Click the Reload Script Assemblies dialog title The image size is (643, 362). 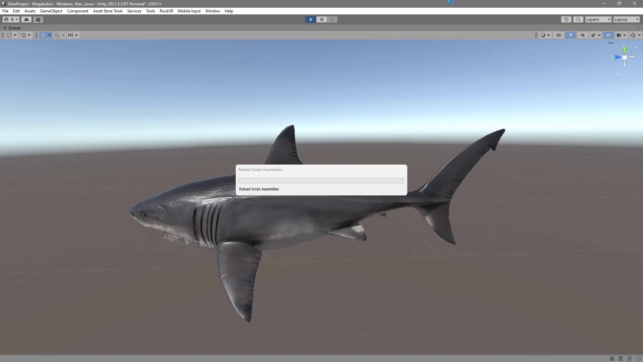tap(261, 170)
